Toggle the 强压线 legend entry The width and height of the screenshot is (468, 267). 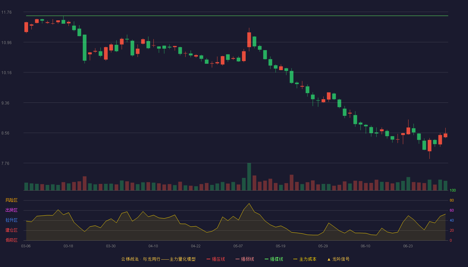(x=216, y=259)
